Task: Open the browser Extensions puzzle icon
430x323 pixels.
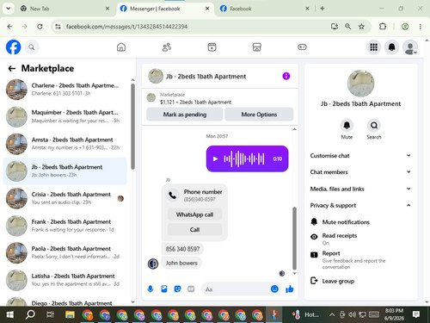Action: 383,27
